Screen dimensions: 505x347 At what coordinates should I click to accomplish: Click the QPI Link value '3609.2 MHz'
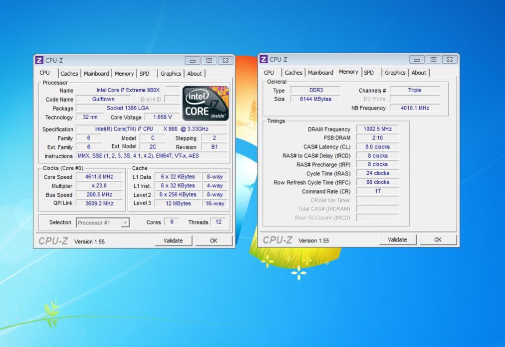tap(99, 204)
